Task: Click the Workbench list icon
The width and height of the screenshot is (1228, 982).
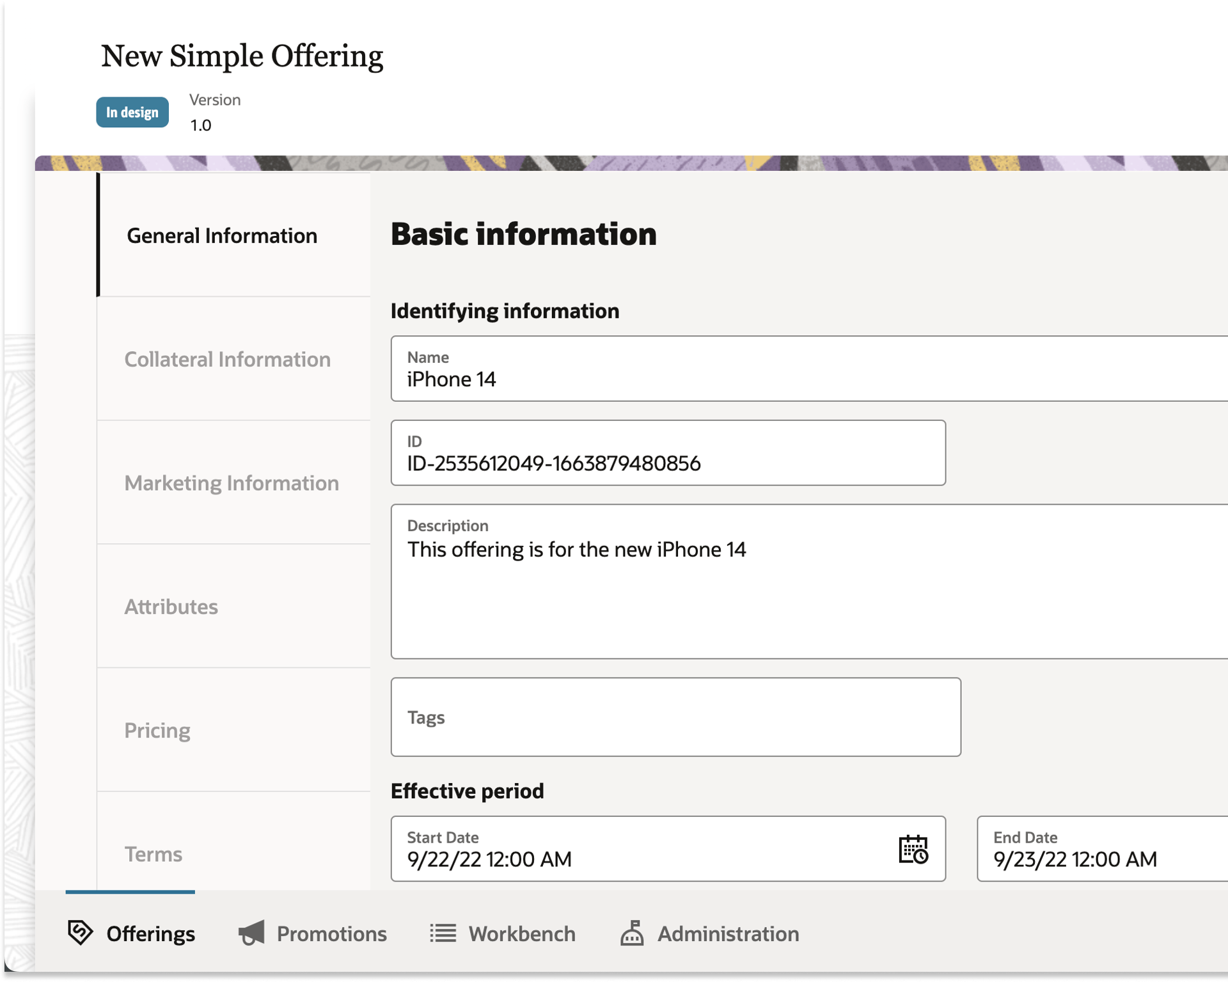Action: (443, 933)
